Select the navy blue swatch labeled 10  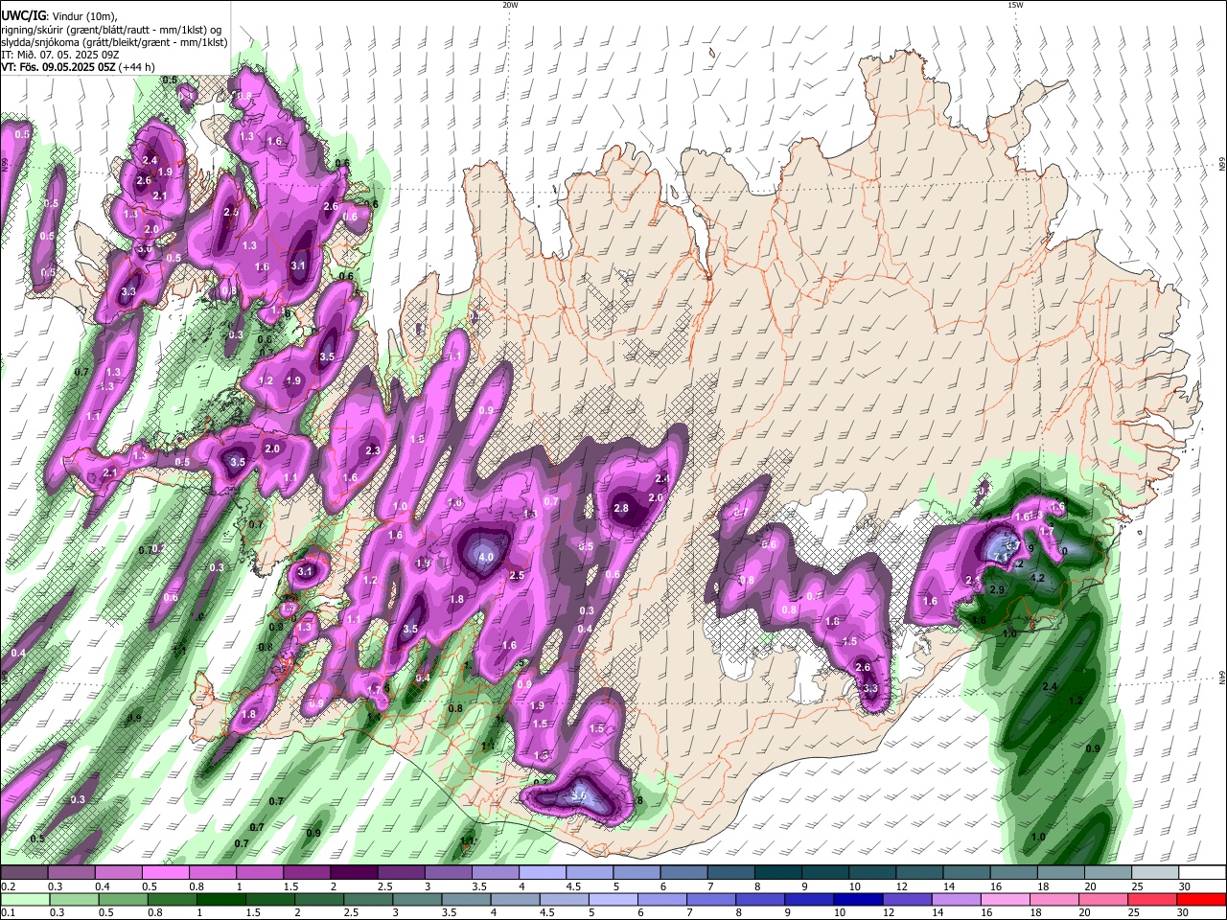click(859, 899)
